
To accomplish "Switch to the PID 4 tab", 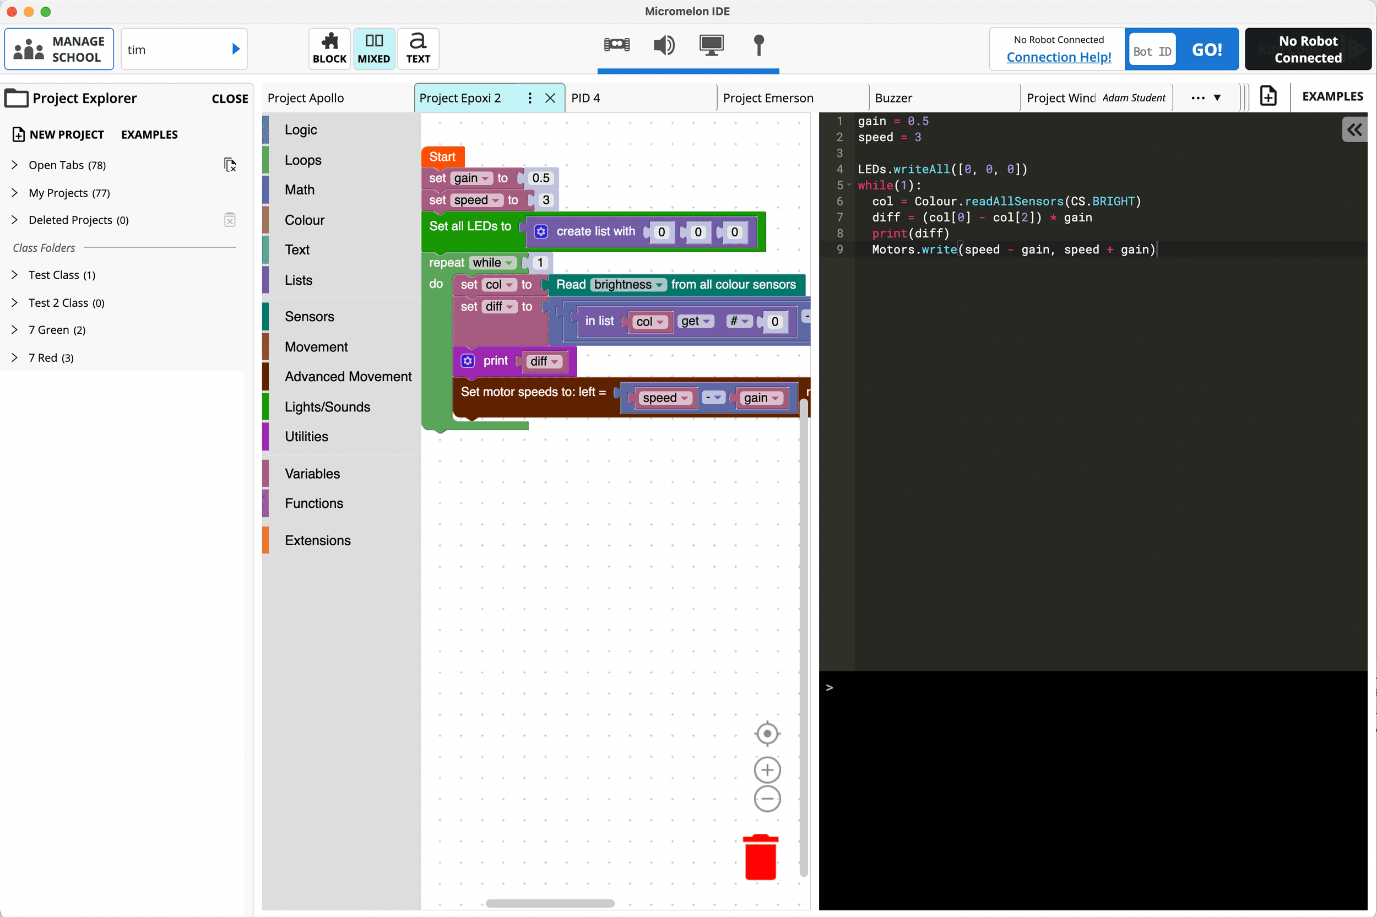I will tap(586, 97).
